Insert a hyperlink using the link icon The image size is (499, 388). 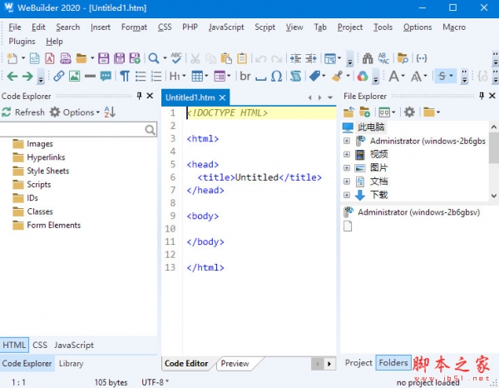59,77
